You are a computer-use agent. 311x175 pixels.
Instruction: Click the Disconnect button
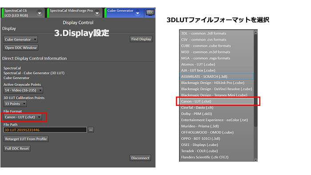(x=140, y=158)
